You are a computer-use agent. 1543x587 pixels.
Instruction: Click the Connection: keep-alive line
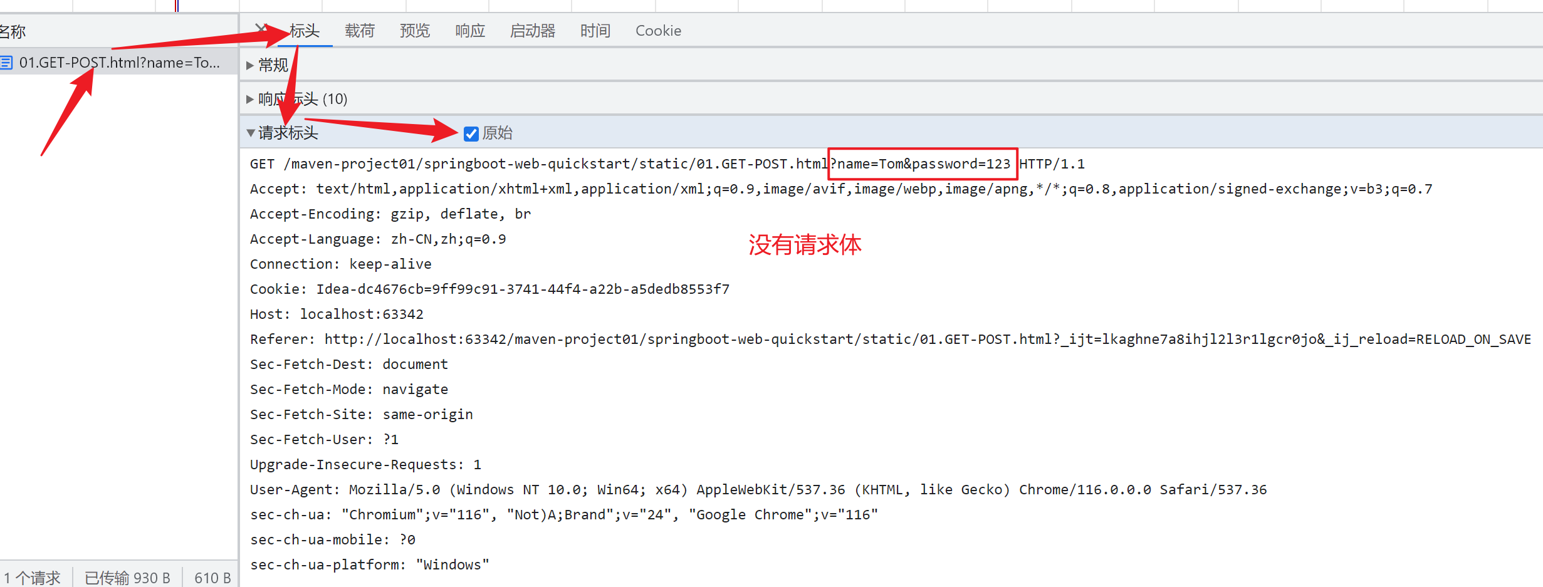(341, 264)
